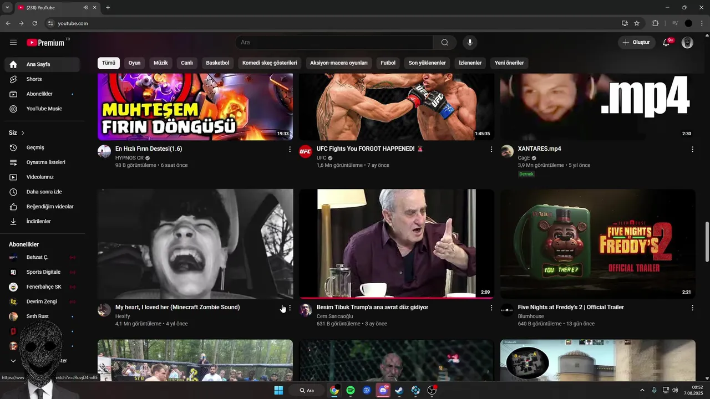This screenshot has width=710, height=399.
Task: Select the Oyun filter chip
Action: coord(135,63)
